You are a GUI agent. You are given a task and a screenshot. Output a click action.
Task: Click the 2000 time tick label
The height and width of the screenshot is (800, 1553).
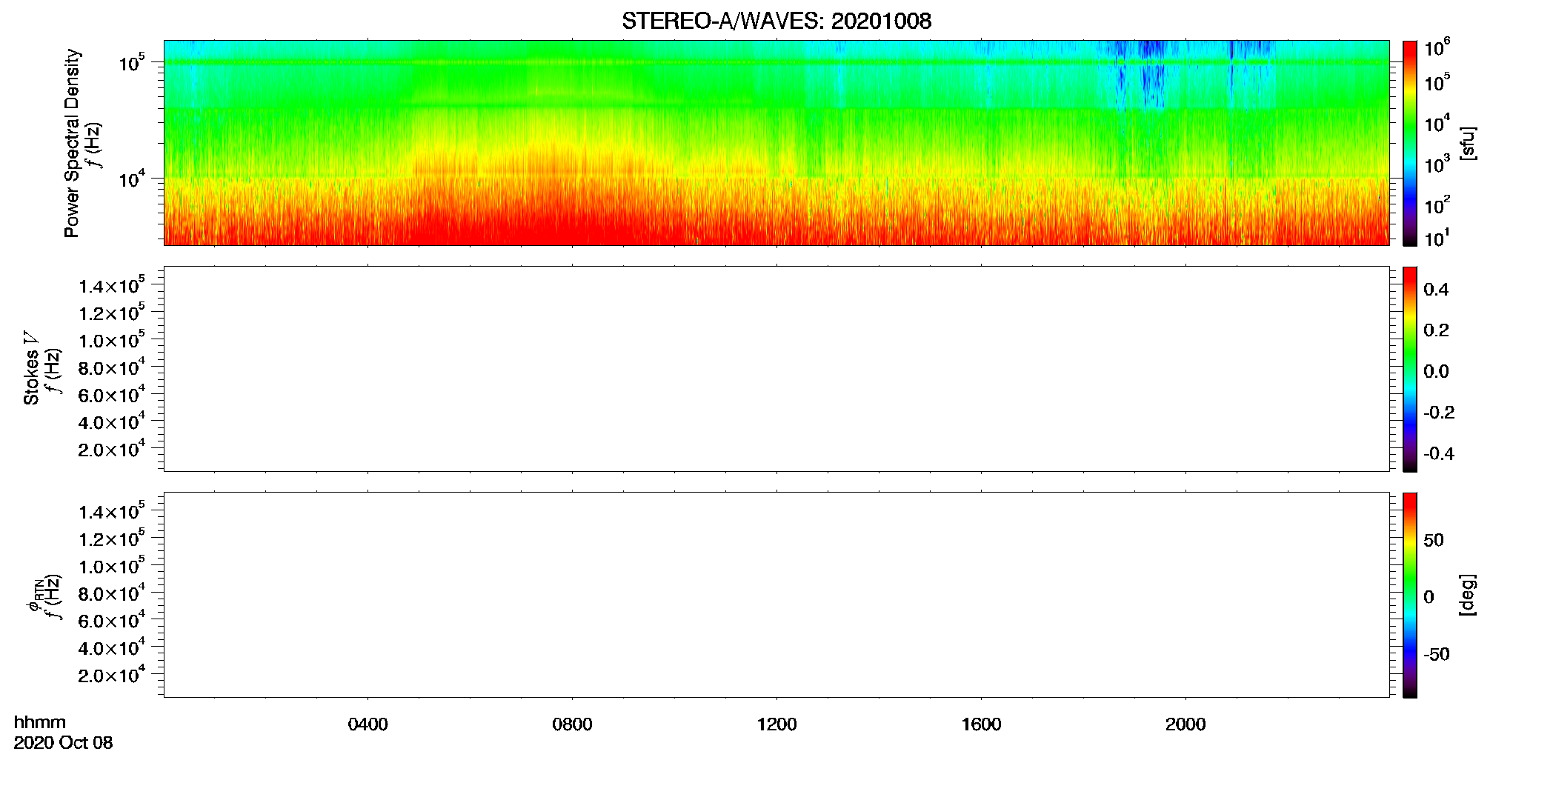point(1185,724)
